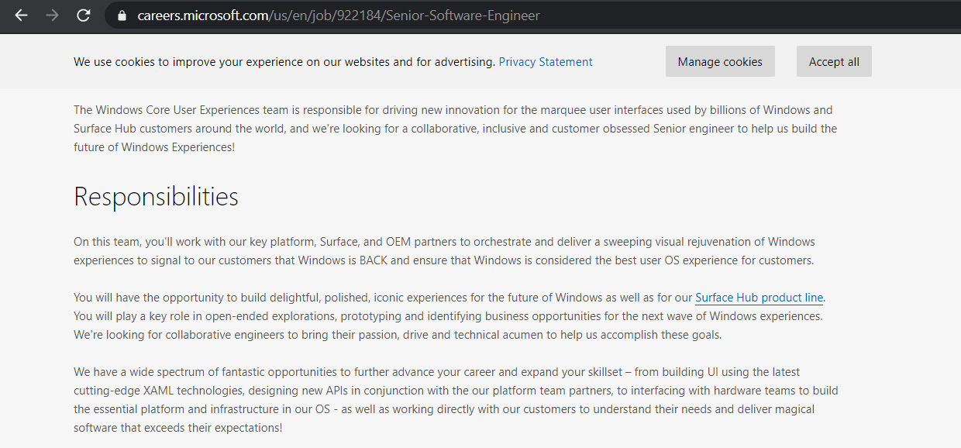
Task: Click the line 'software that exceeds their expectations!'
Action: pyautogui.click(x=178, y=428)
